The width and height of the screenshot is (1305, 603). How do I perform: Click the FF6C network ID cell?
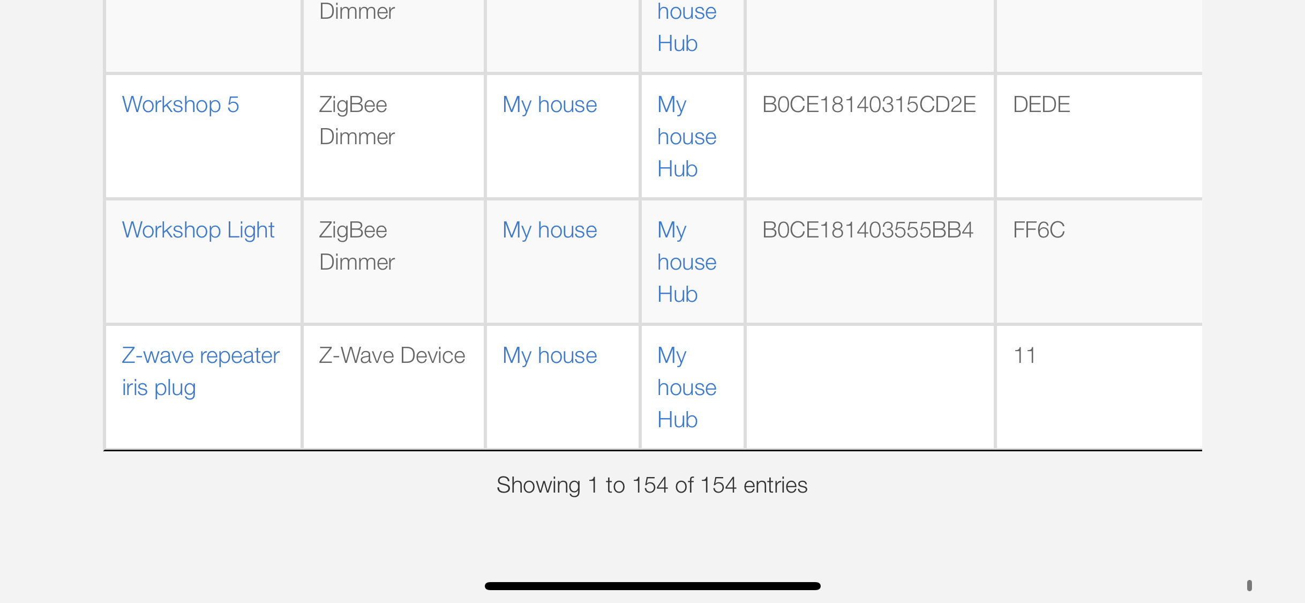pos(1039,230)
